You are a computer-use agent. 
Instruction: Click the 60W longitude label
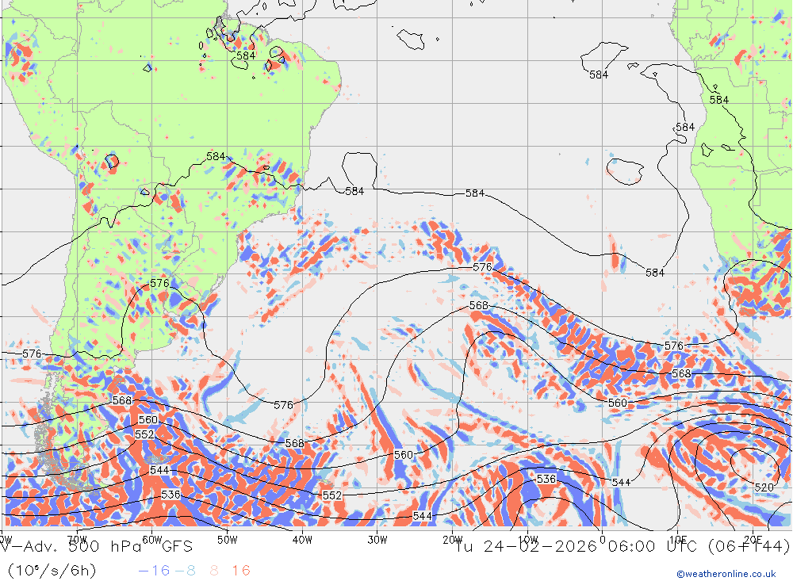pos(152,540)
